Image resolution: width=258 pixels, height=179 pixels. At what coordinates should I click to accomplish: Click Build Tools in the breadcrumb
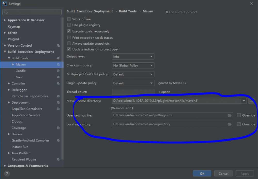128,11
